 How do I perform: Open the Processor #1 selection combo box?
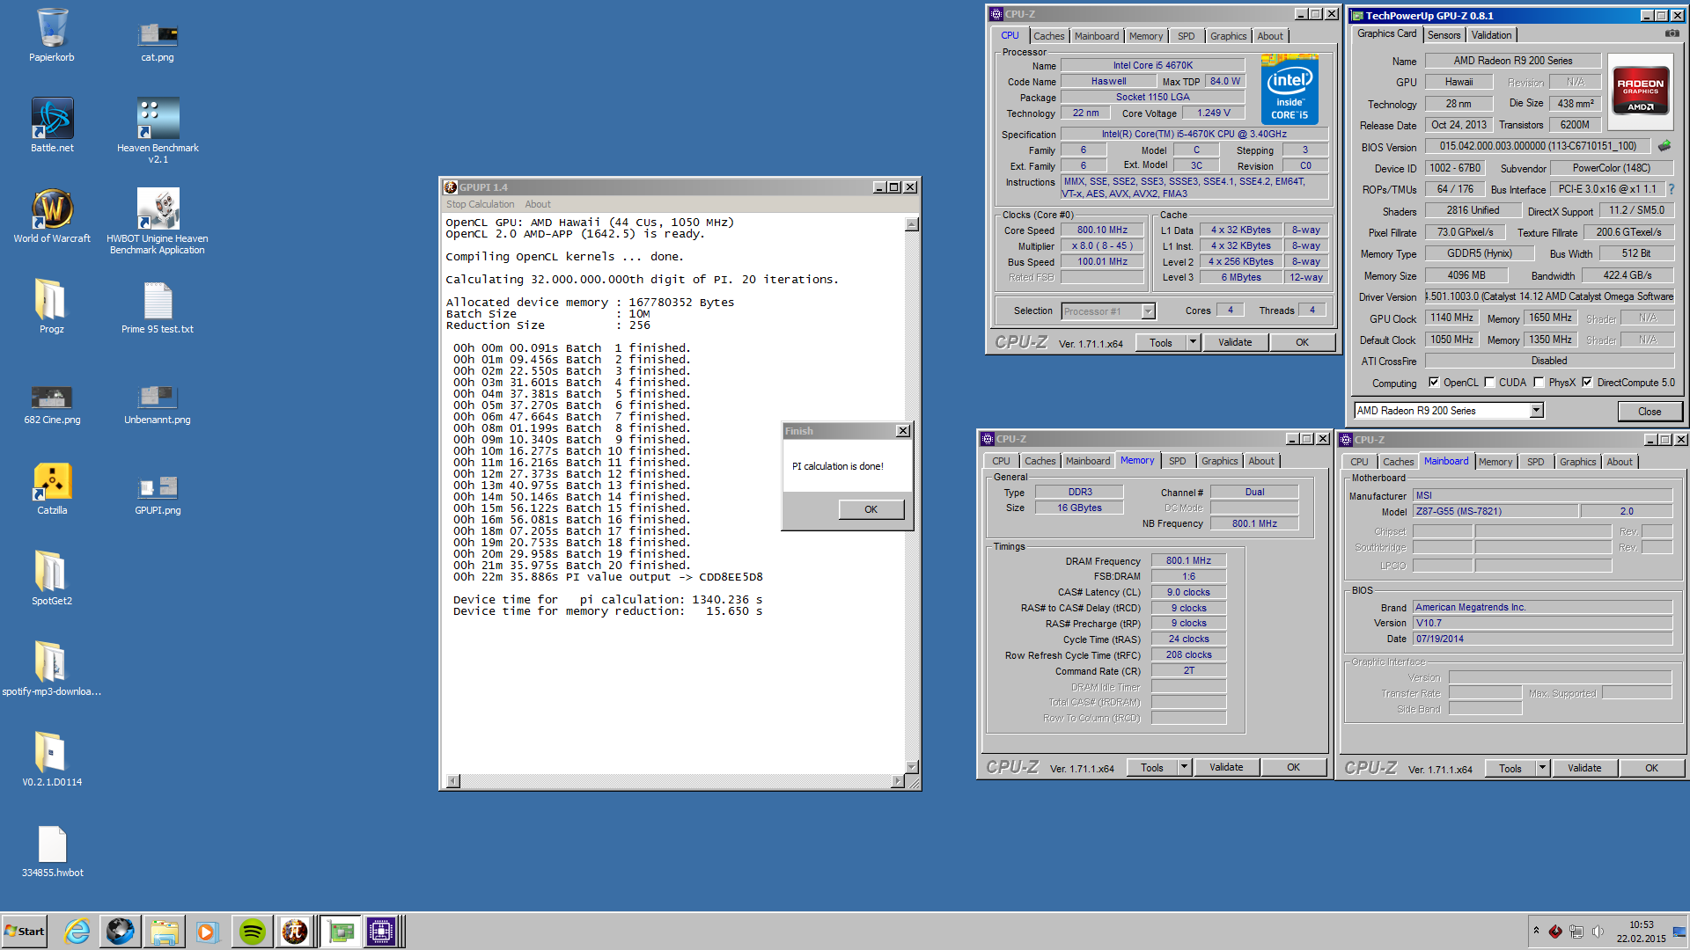(1108, 311)
